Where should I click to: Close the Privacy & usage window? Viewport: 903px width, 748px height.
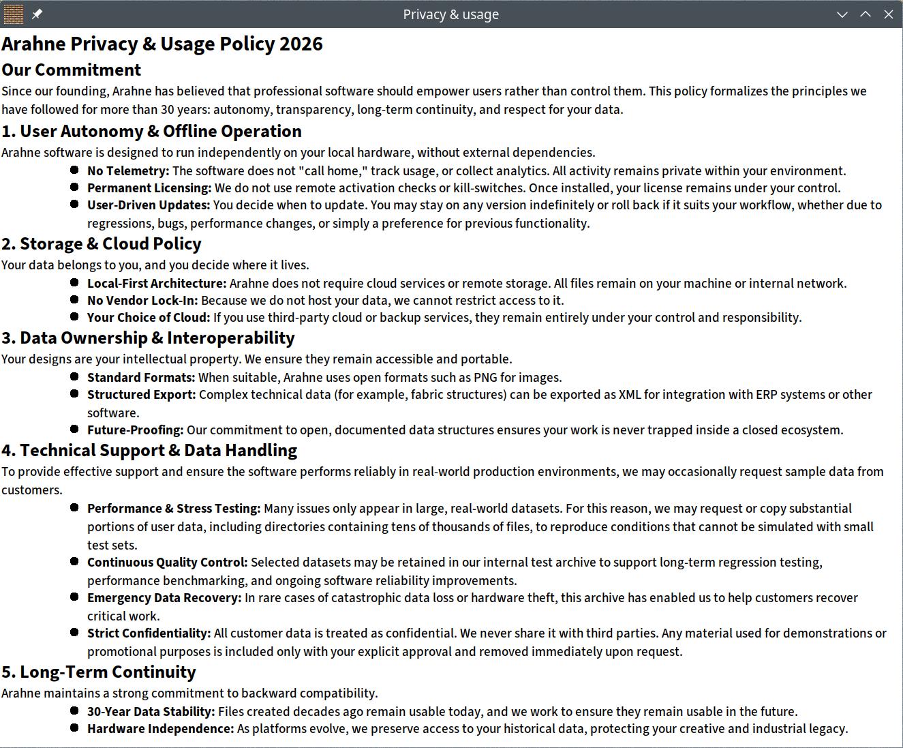click(889, 14)
